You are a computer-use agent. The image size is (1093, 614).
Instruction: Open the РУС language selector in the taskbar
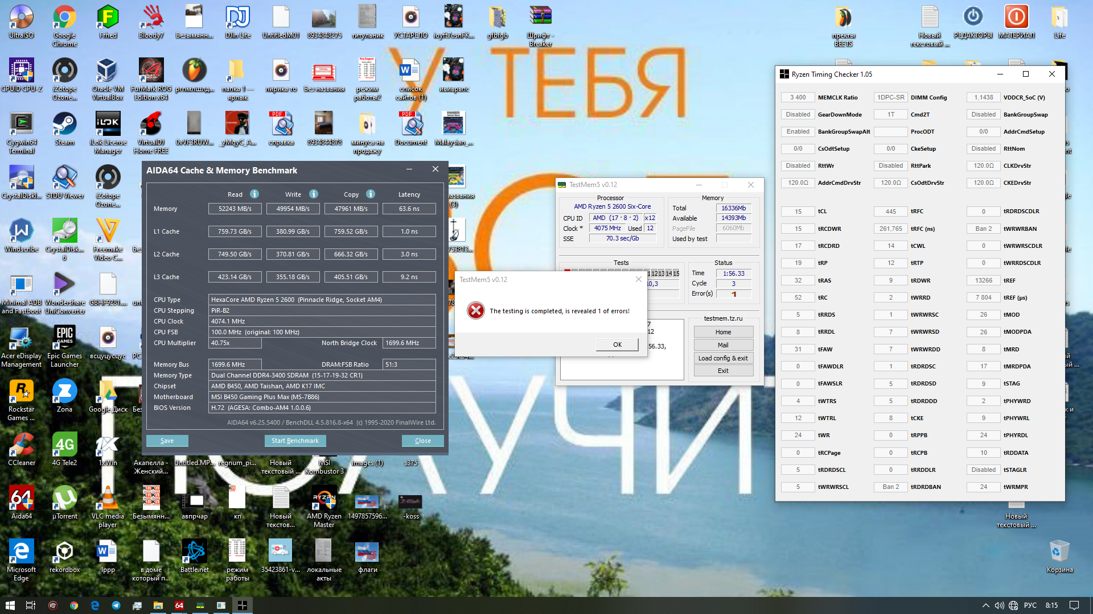1030,605
